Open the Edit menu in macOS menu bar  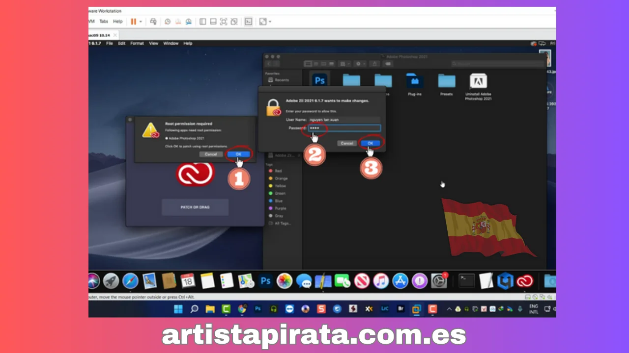(x=121, y=44)
